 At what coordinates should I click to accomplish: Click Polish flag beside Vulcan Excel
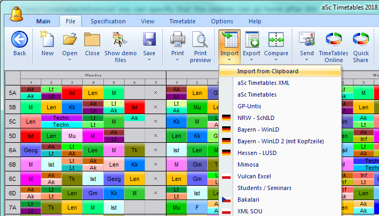pos(226,176)
